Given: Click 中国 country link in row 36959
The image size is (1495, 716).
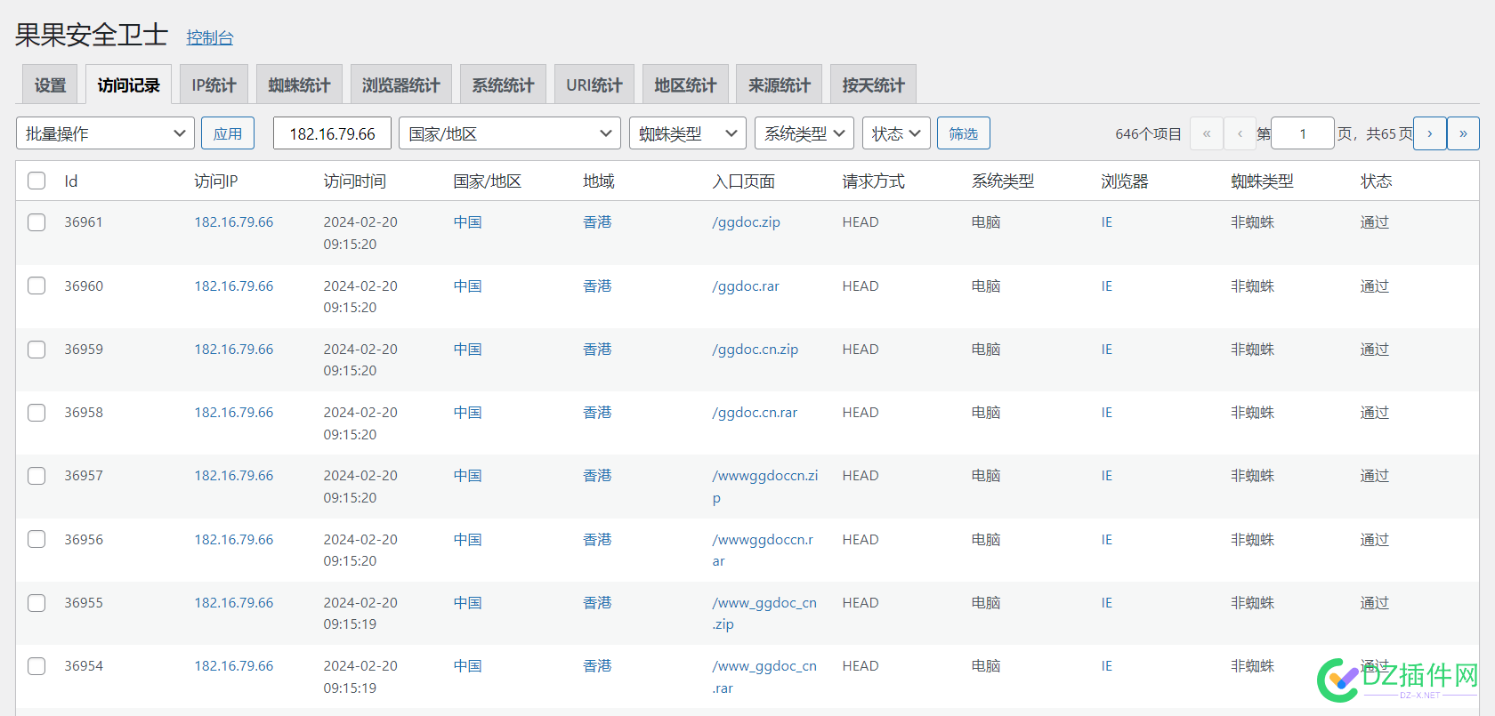Looking at the screenshot, I should pyautogui.click(x=467, y=350).
